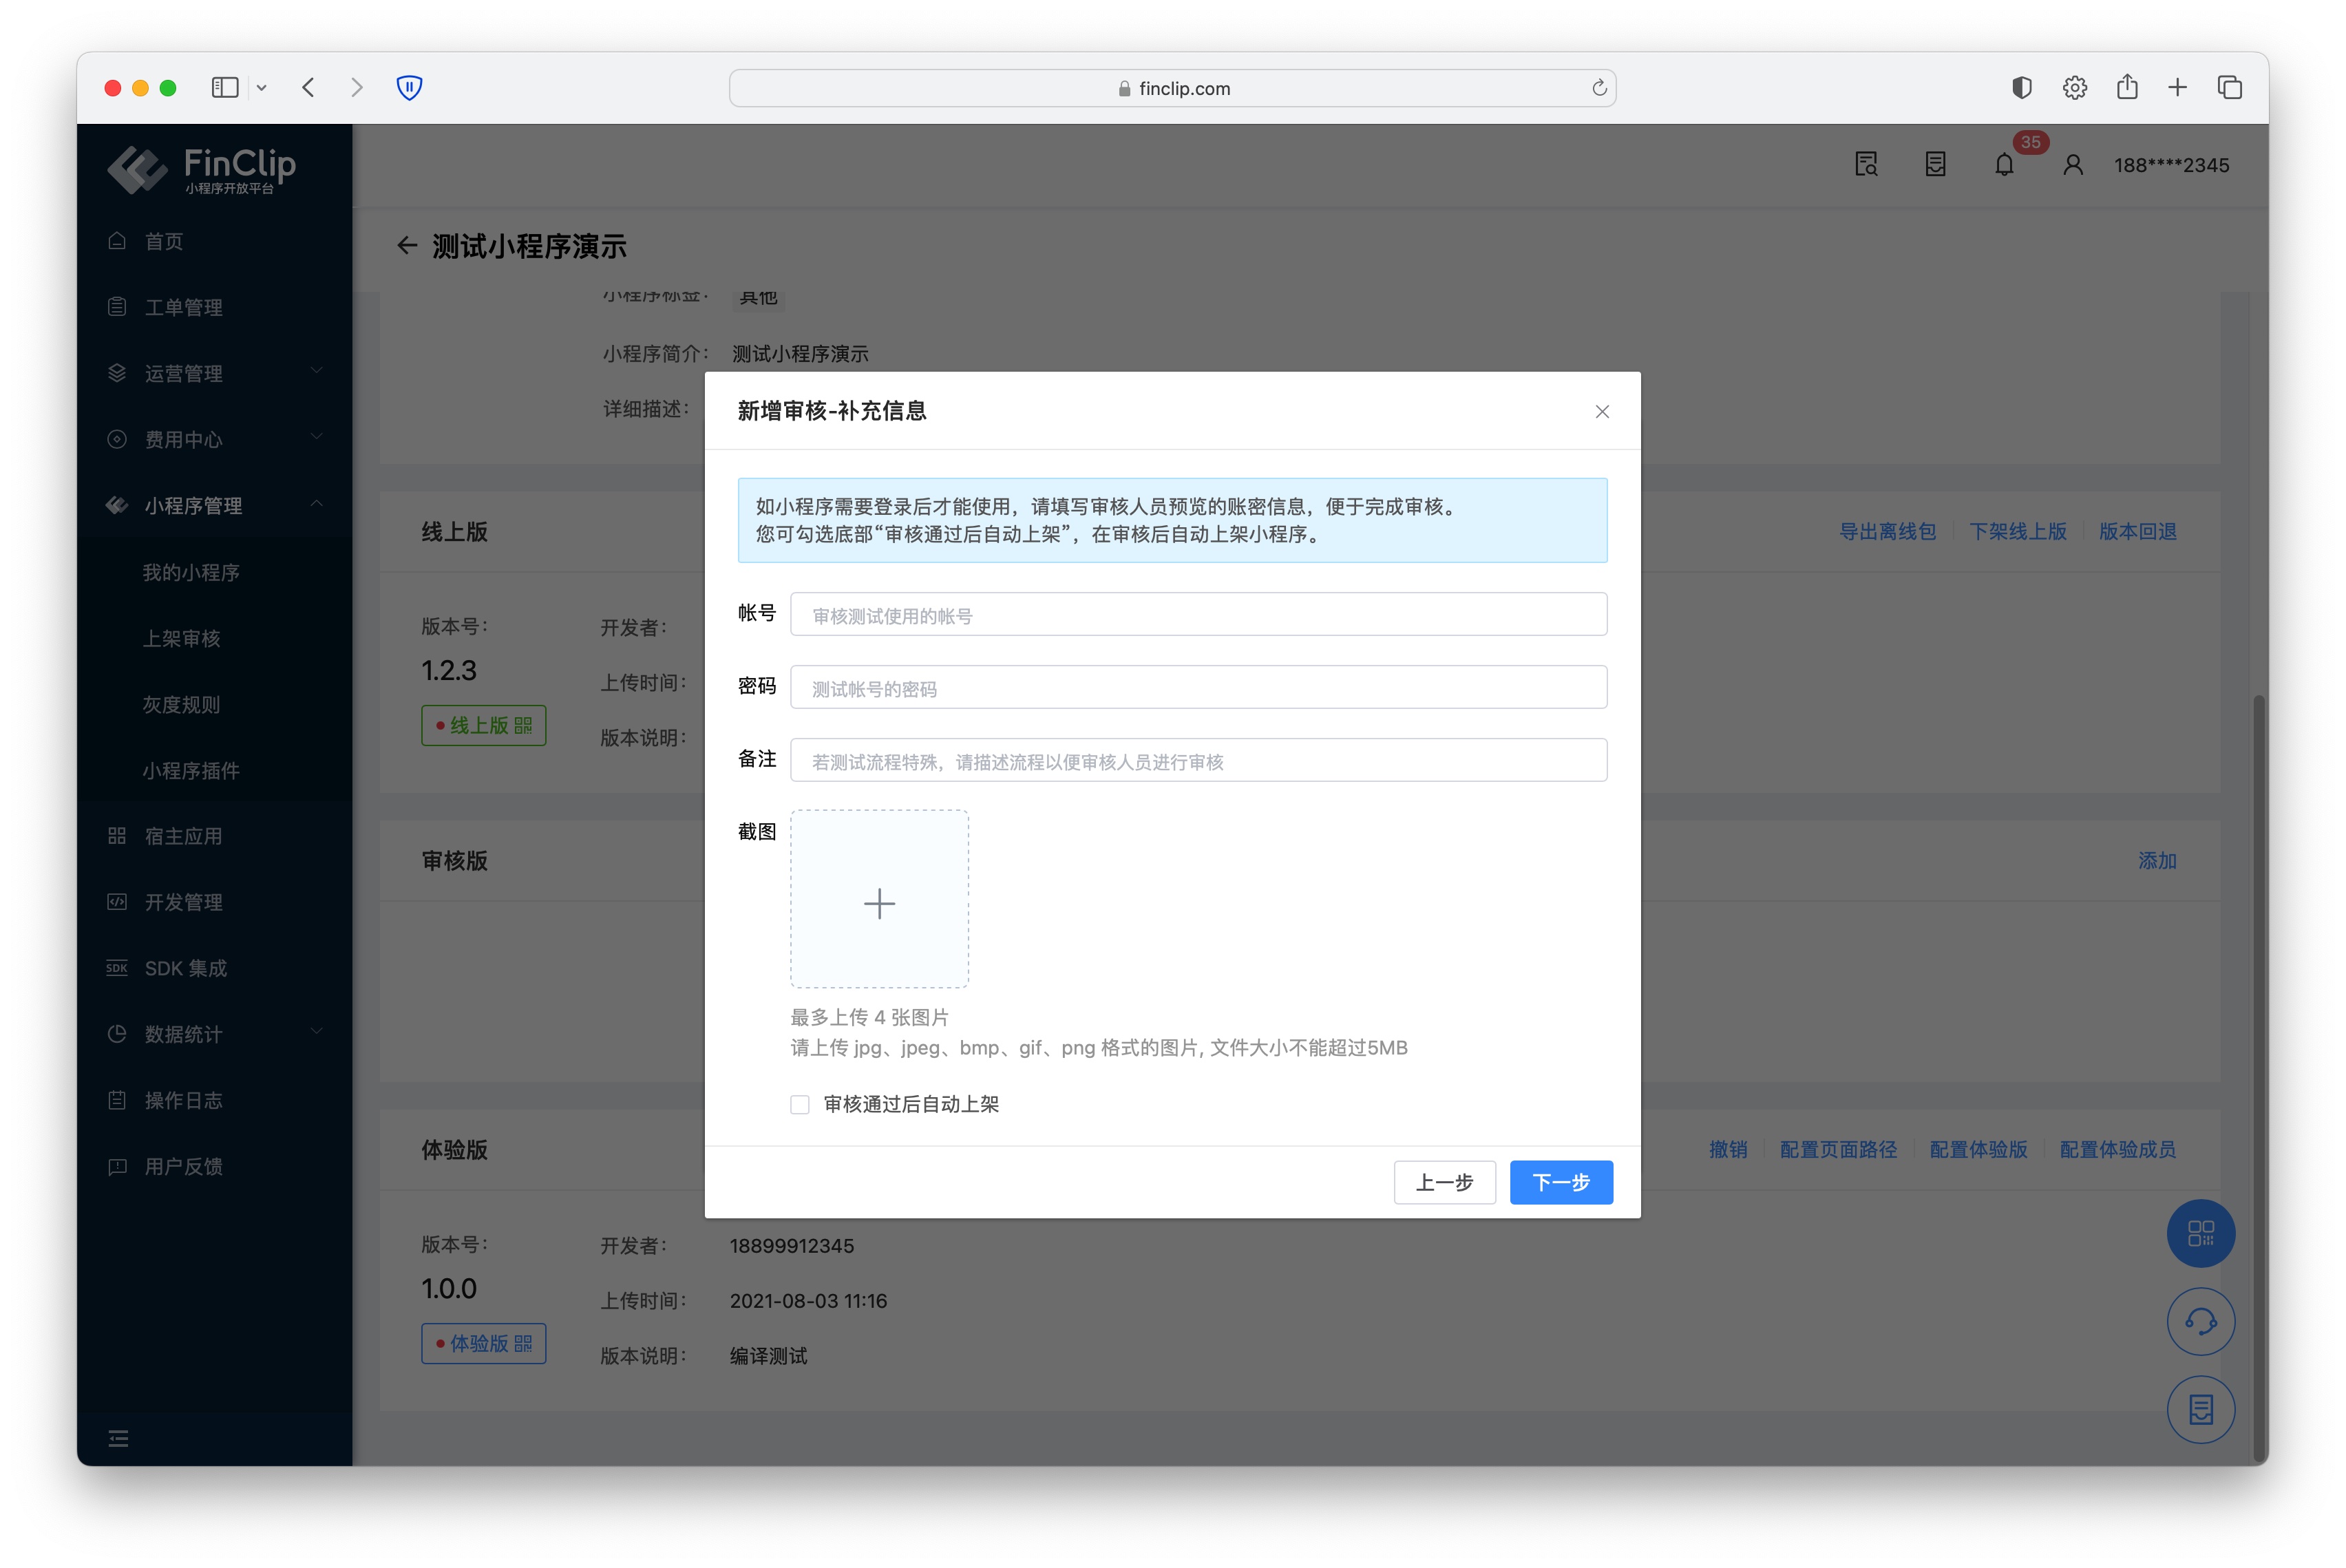Image resolution: width=2346 pixels, height=1568 pixels.
Task: Click the Safari privacy shield icon
Action: (409, 88)
